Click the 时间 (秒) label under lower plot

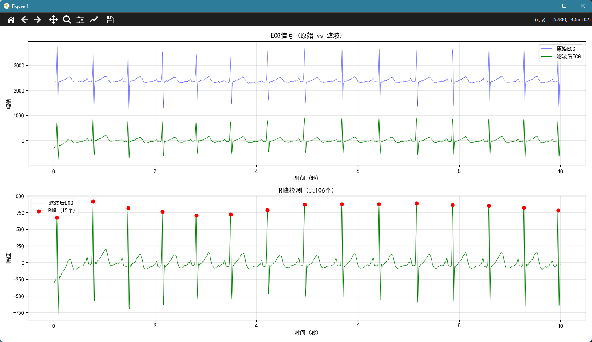click(x=307, y=333)
